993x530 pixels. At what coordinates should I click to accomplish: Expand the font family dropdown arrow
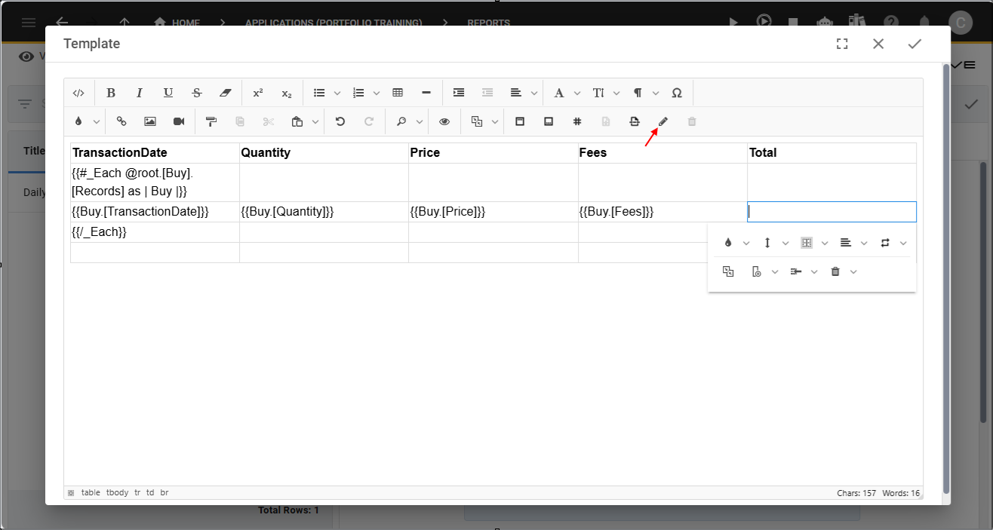[x=577, y=93]
